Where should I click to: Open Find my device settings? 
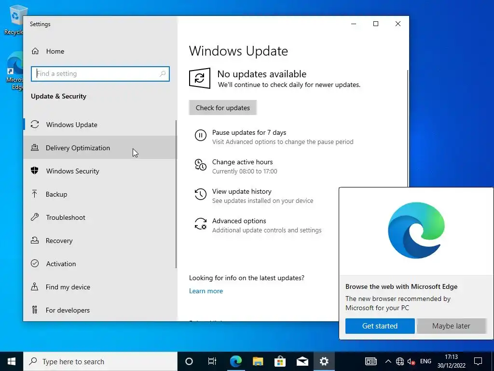click(x=100, y=286)
